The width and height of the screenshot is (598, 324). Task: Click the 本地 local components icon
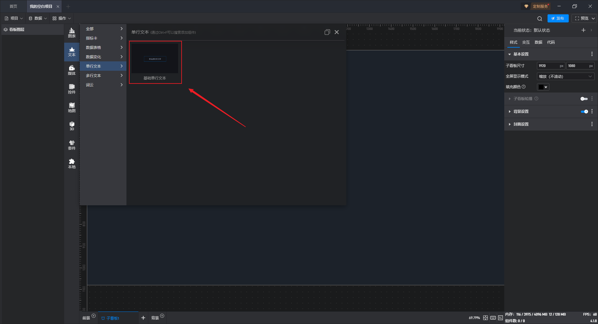point(72,163)
